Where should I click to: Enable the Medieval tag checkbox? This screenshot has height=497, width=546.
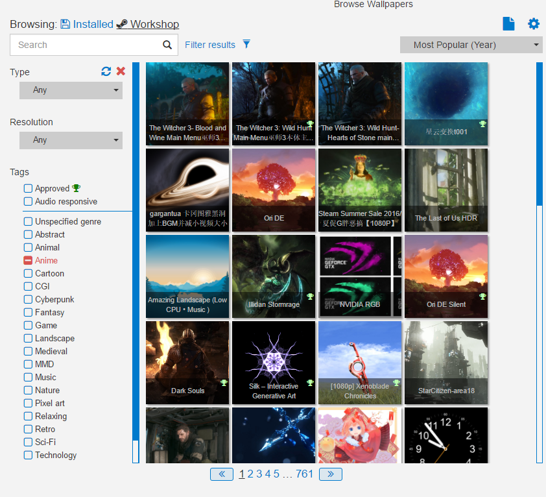(x=28, y=351)
